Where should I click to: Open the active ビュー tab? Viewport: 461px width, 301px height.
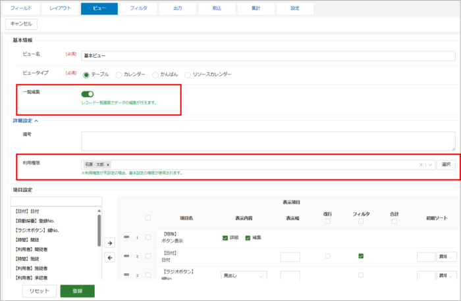(99, 9)
